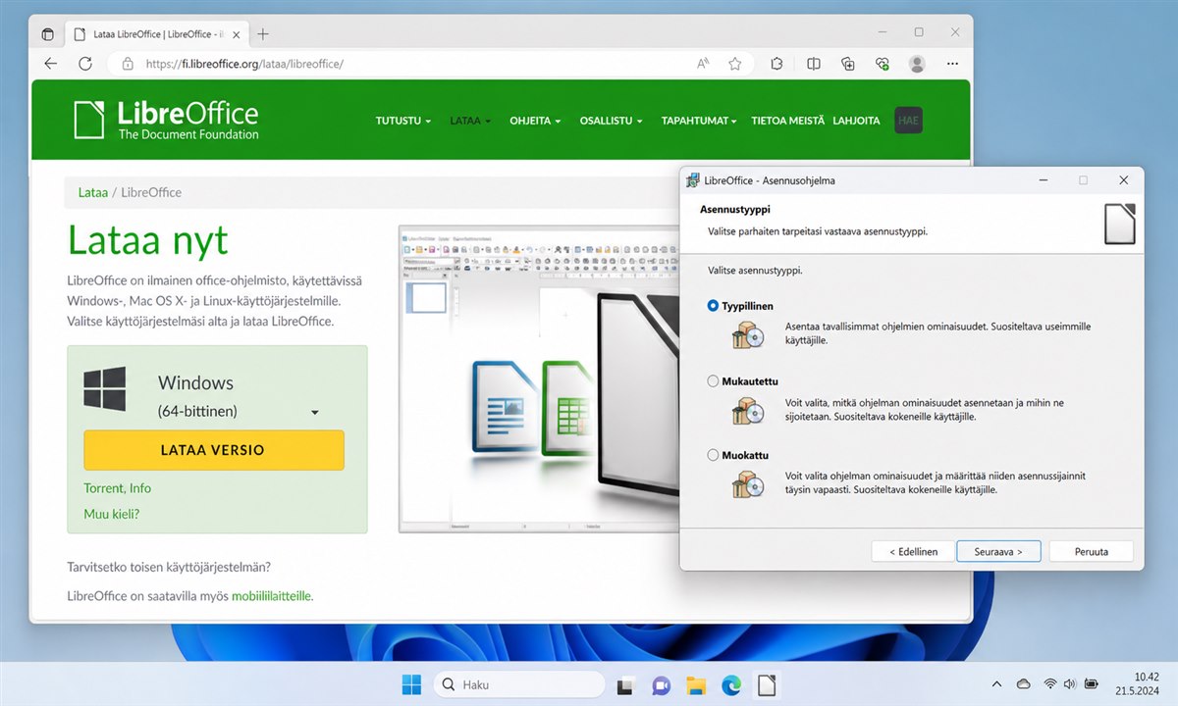Image resolution: width=1178 pixels, height=706 pixels.
Task: Open the Edge profile avatar
Action: tap(917, 64)
